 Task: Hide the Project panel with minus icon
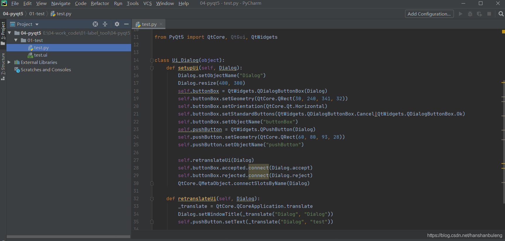(126, 24)
